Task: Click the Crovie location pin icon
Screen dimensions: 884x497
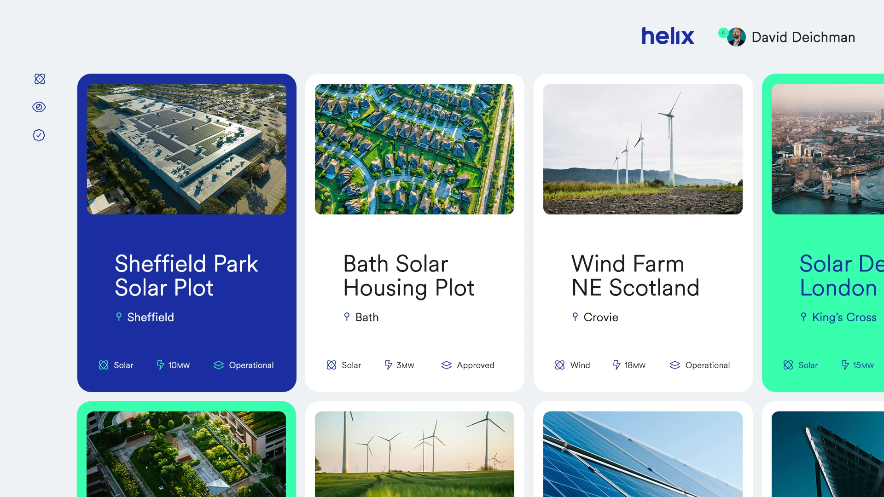Action: point(575,317)
